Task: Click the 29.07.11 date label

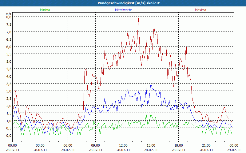Action: [x=234, y=150]
